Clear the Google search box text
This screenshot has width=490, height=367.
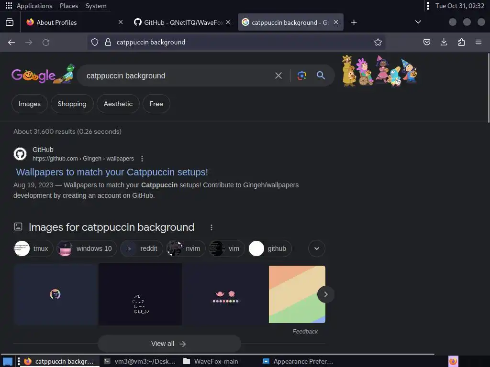[x=278, y=76]
